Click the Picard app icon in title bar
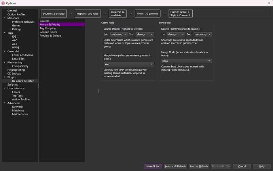Viewport: 273px width, 171px height. point(3,3)
